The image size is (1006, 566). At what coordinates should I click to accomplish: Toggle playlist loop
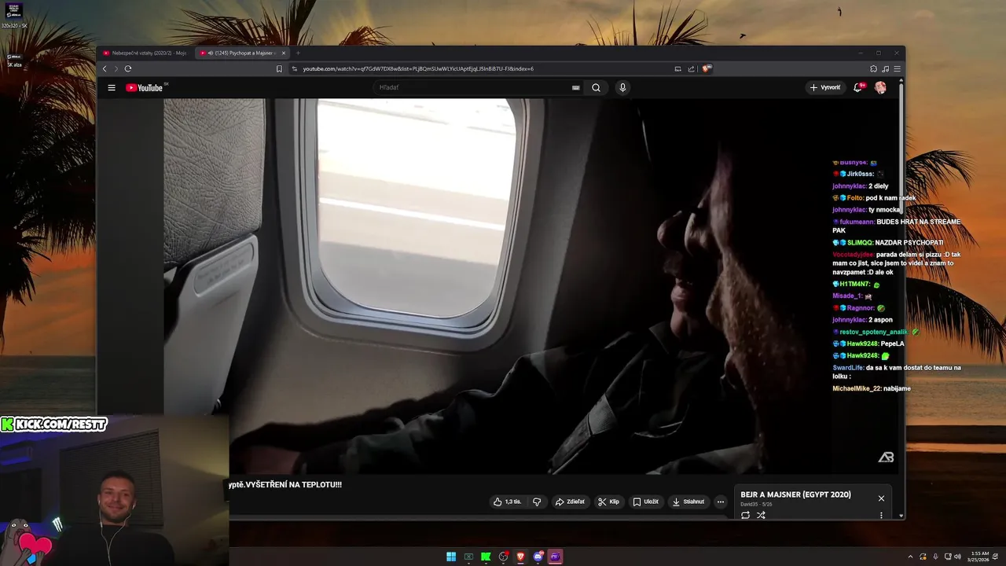(x=745, y=516)
